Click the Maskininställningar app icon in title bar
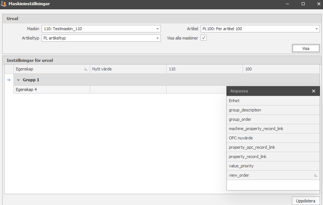Image resolution: width=323 pixels, height=205 pixels. (4, 4)
